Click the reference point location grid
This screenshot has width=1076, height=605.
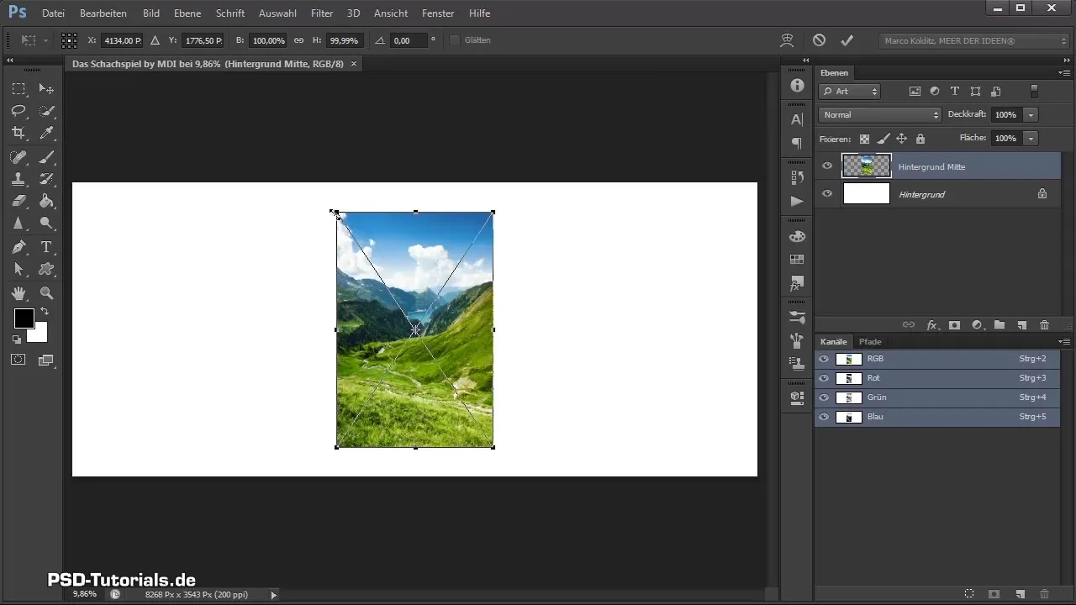(69, 40)
